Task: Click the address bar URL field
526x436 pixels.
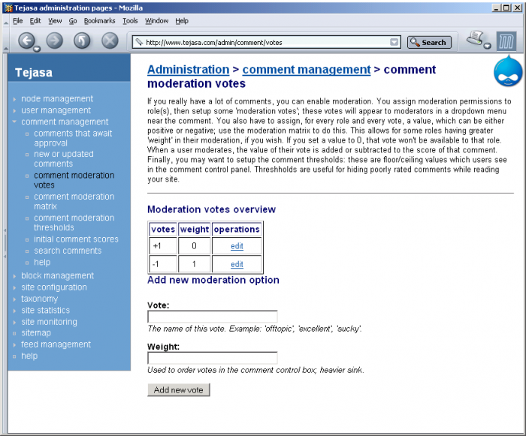Action: click(267, 42)
